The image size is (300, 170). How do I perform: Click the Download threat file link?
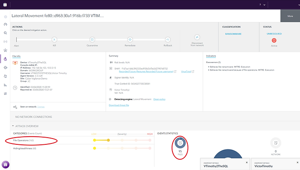click(x=119, y=105)
